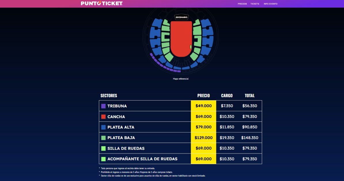Image resolution: width=344 pixels, height=181 pixels.
Task: Open the TICKETS menu item
Action: pyautogui.click(x=255, y=4)
